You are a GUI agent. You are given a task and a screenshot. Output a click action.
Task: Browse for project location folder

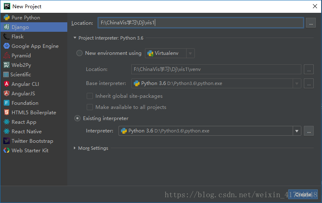point(311,23)
